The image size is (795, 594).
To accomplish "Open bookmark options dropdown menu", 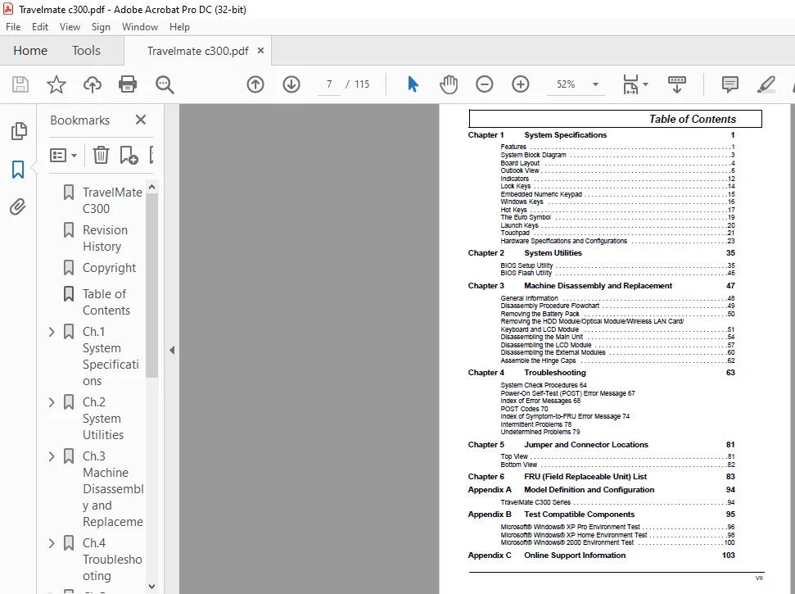I will [x=63, y=155].
